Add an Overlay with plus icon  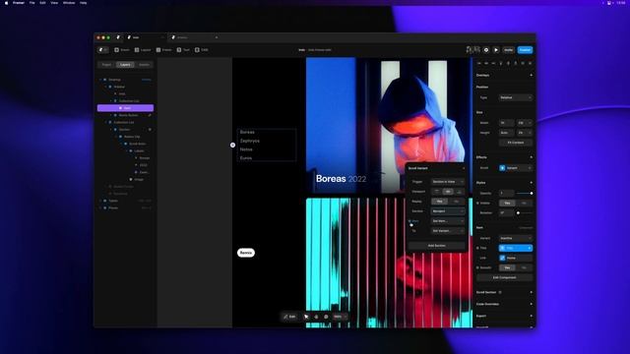click(x=532, y=75)
